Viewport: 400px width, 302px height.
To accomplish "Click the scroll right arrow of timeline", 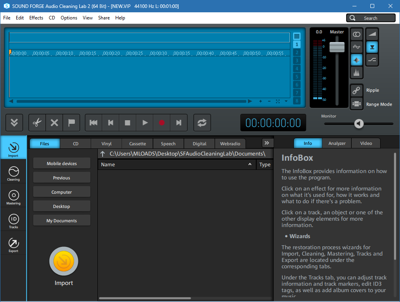I will pyautogui.click(x=250, y=101).
